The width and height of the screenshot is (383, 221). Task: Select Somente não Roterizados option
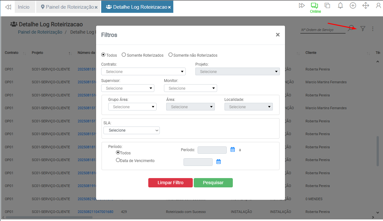170,55
